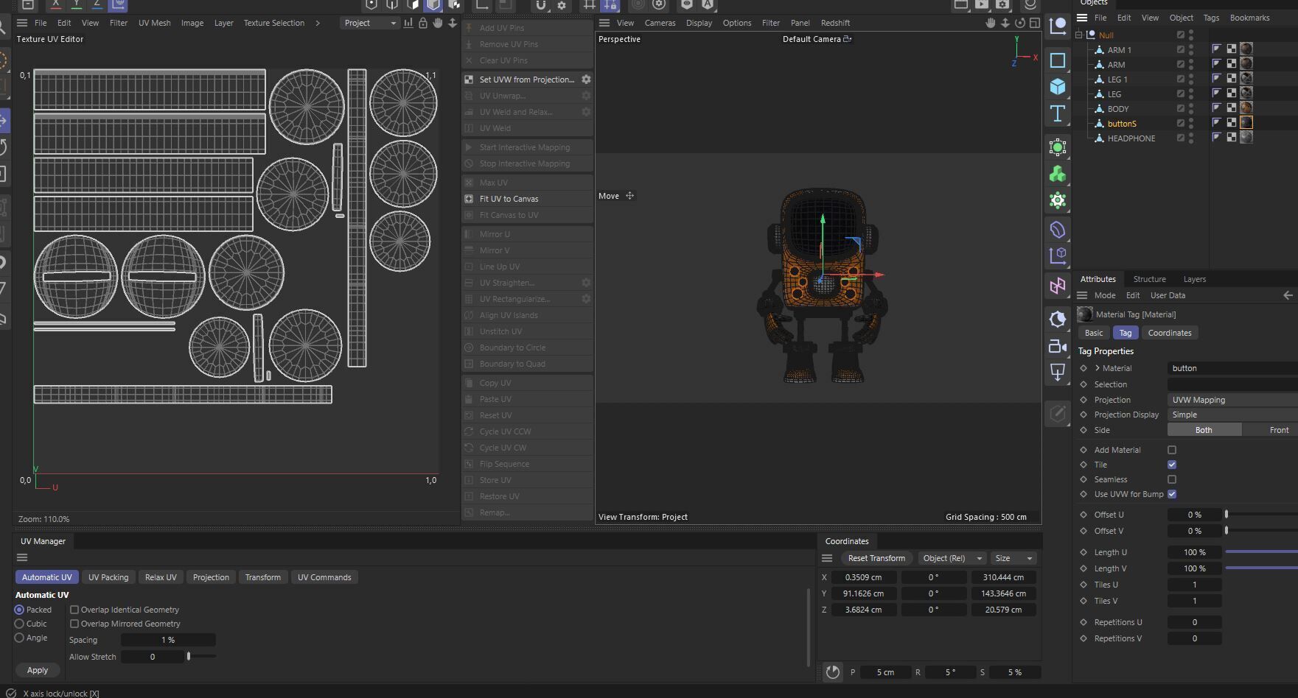The width and height of the screenshot is (1298, 698).
Task: Open the UV Manager hamburger menu
Action: click(22, 557)
